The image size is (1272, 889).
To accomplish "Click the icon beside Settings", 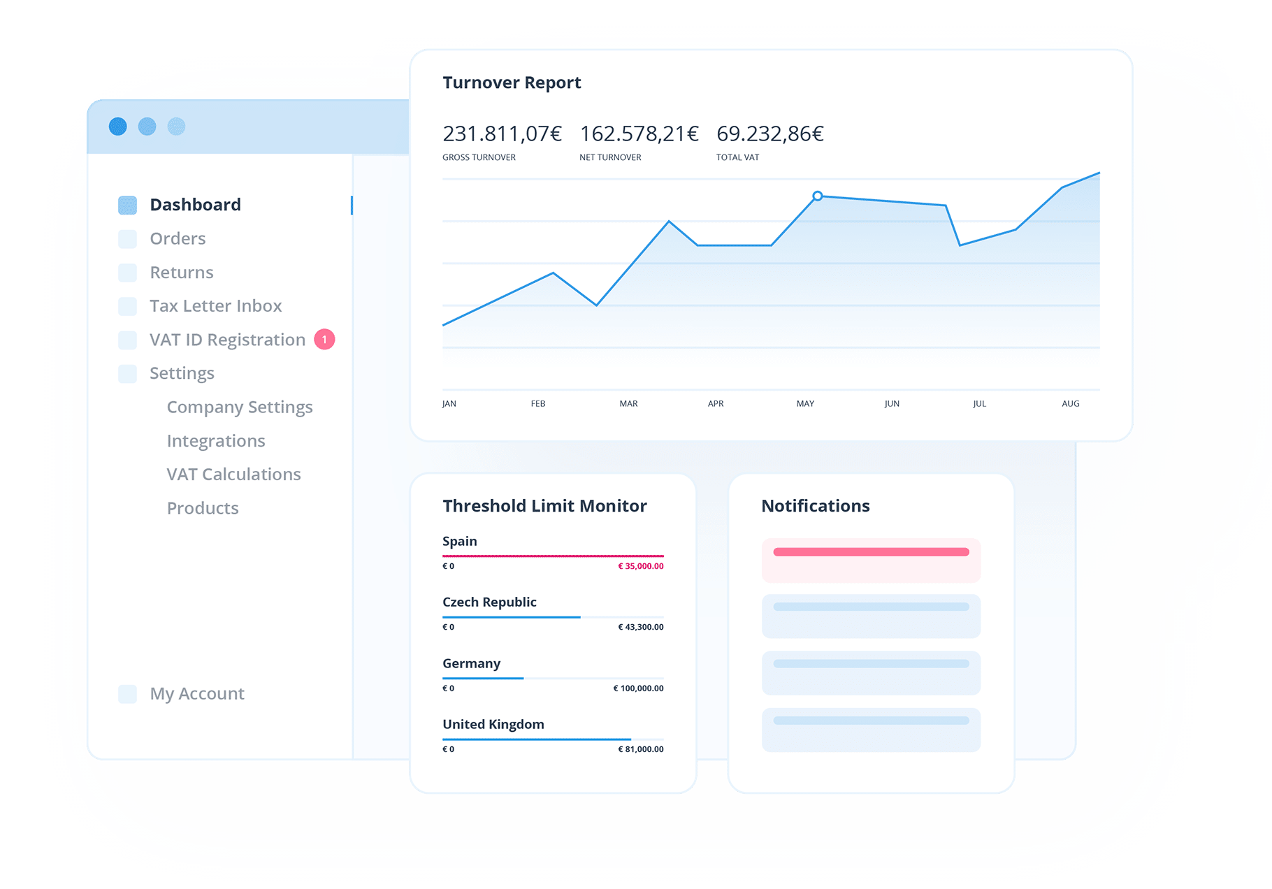I will (x=127, y=373).
